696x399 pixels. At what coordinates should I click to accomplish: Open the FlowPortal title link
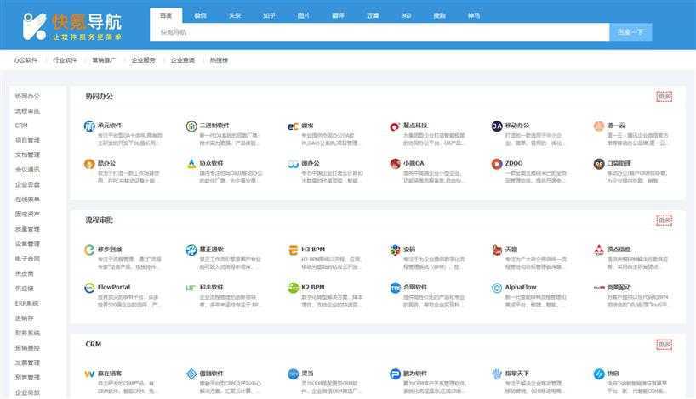pos(114,287)
